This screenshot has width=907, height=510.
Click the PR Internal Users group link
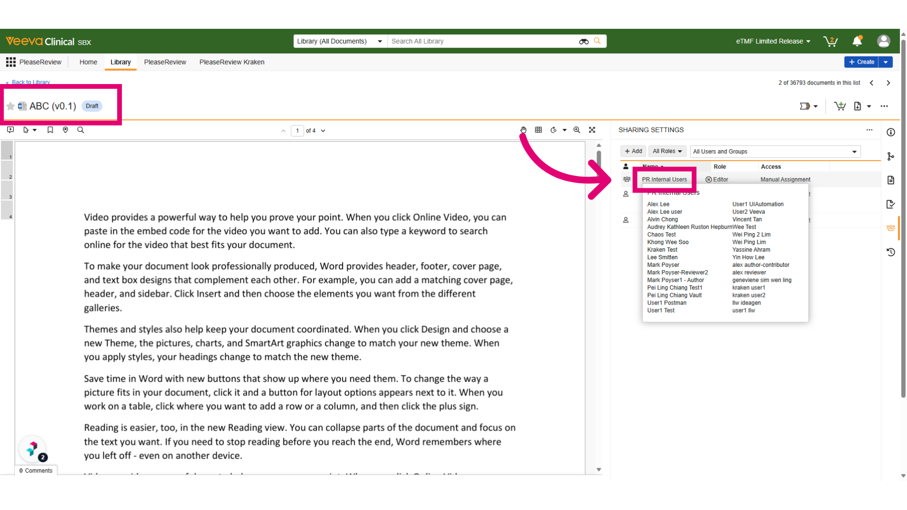(664, 179)
